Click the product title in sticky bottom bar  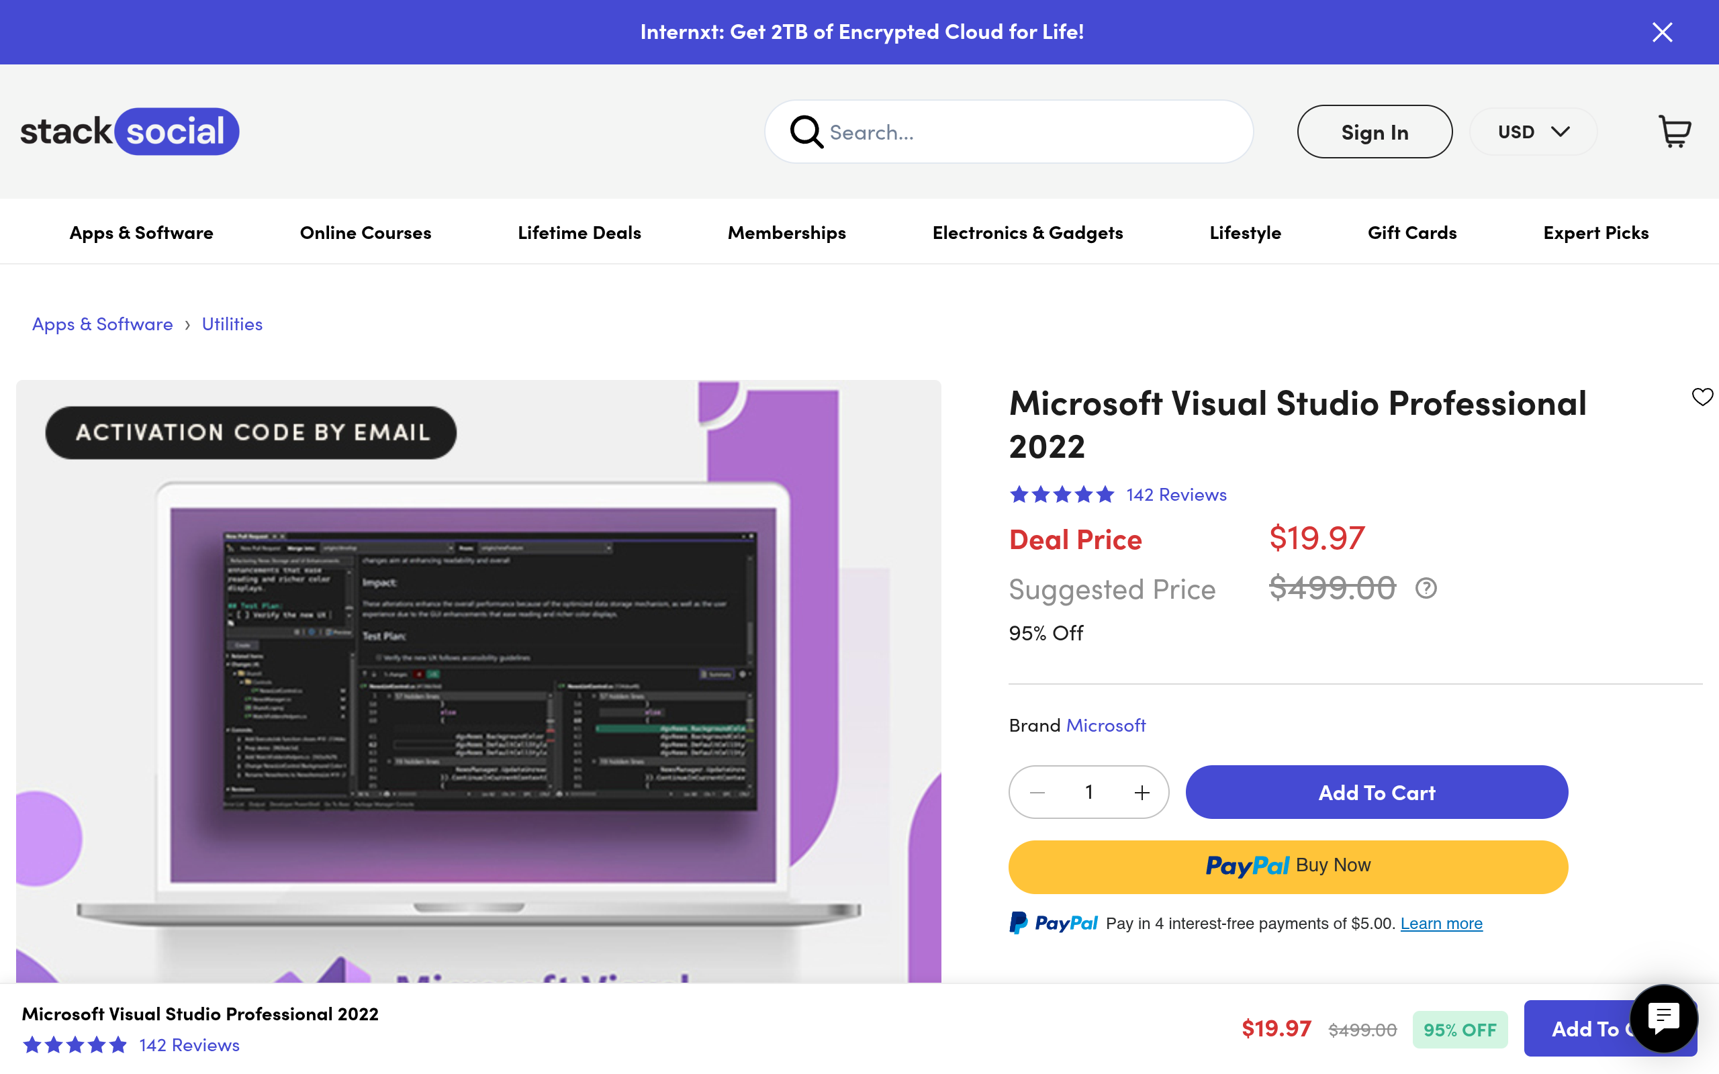(200, 1014)
